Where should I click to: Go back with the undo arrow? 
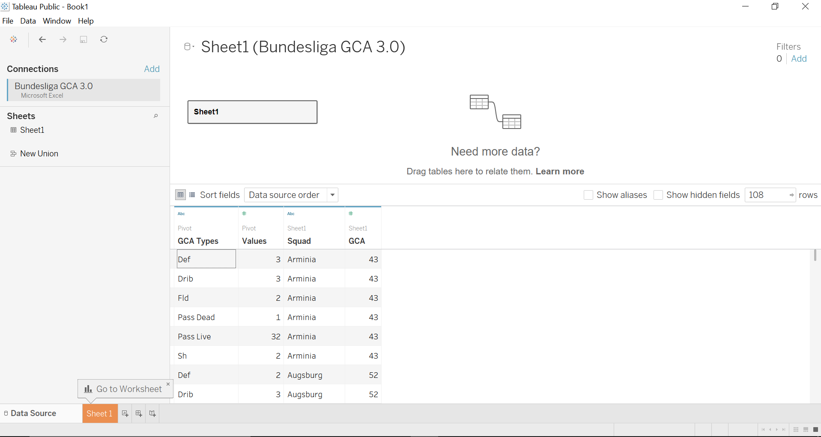[42, 39]
